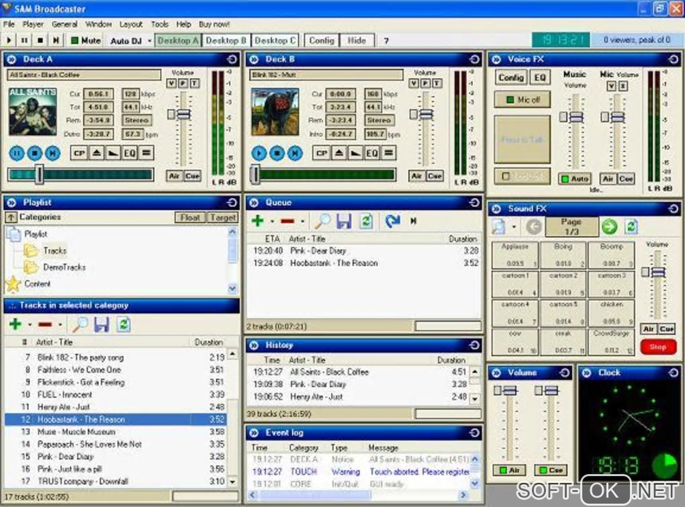Start playback on Deck B
The width and height of the screenshot is (685, 507).
259,153
